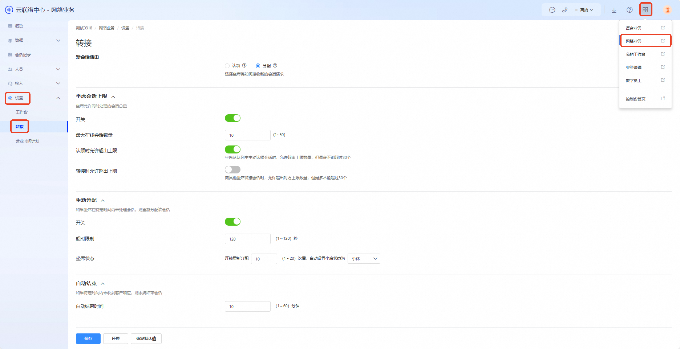Click external link icon beside 业务管理

(x=663, y=67)
